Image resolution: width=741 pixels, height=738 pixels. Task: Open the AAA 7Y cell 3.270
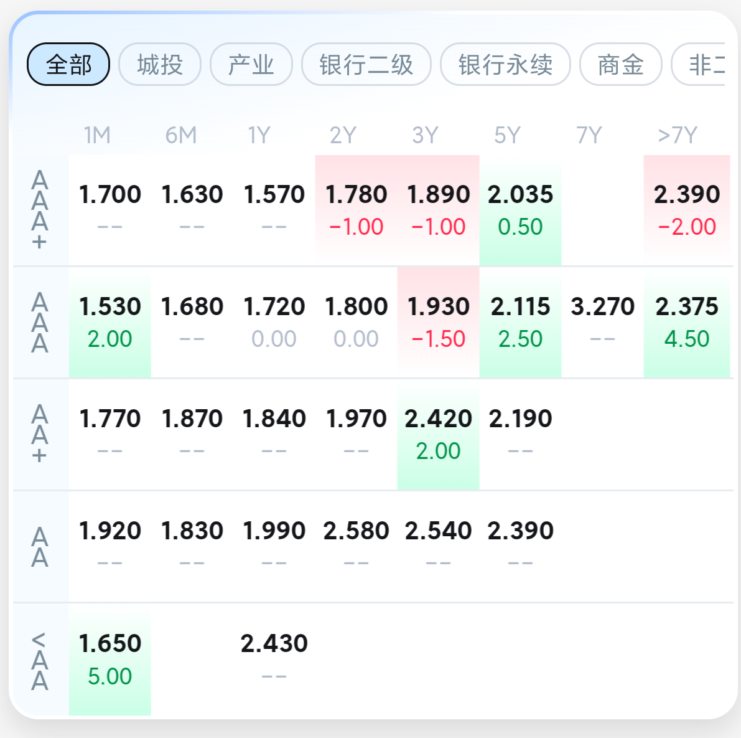point(602,321)
